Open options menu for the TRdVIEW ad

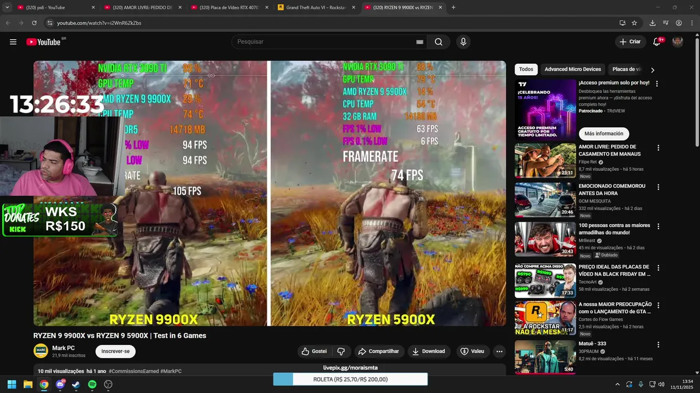657,84
